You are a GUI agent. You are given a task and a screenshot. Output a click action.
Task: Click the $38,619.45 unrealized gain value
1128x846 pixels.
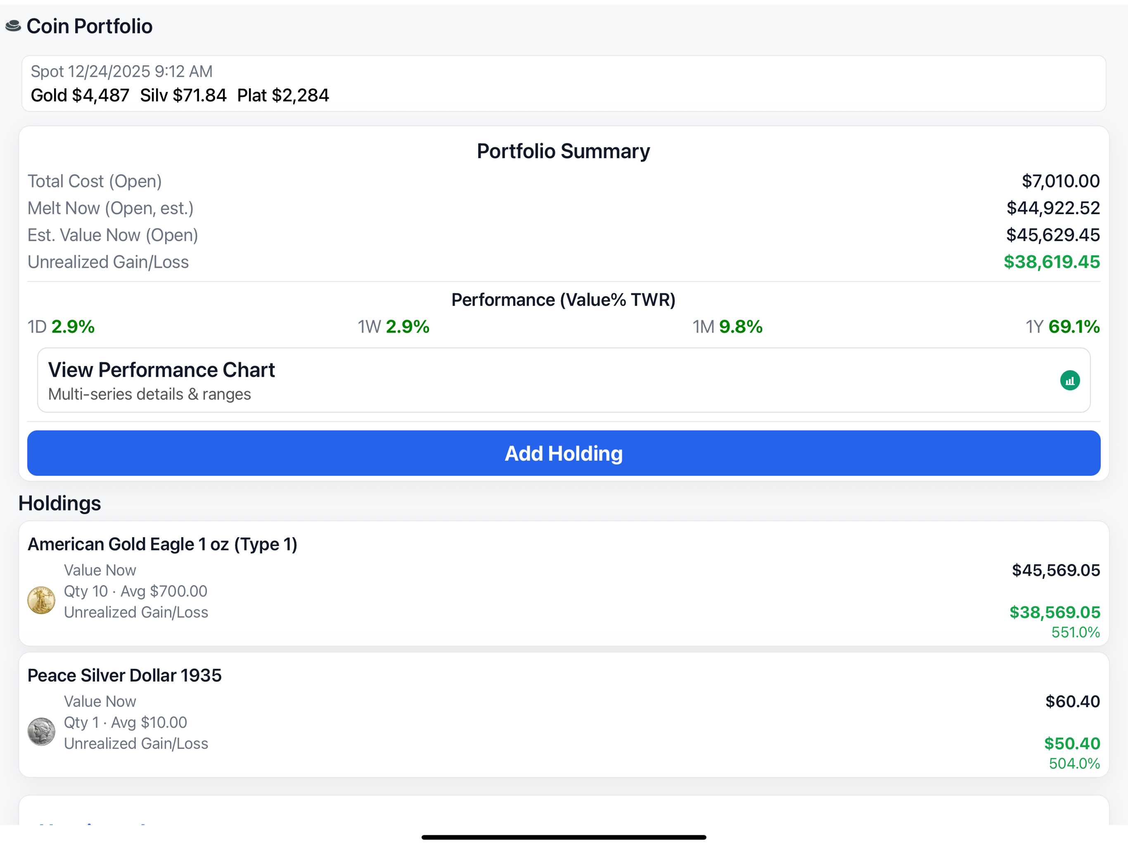pos(1052,262)
